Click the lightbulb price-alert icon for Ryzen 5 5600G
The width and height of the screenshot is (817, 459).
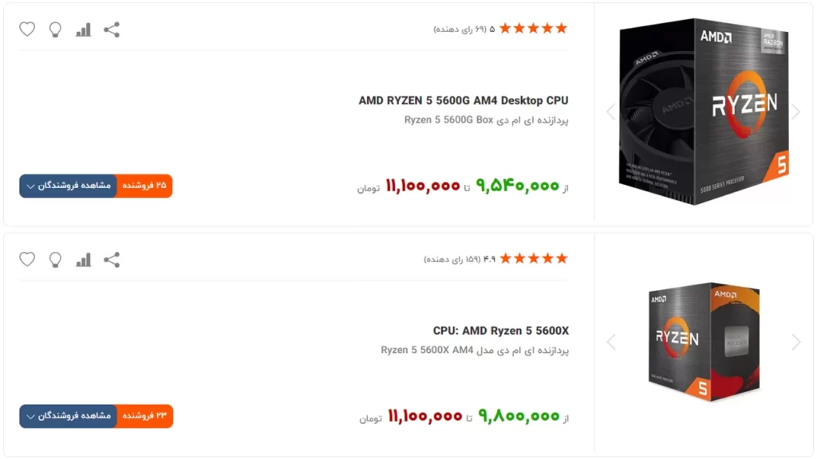point(54,29)
